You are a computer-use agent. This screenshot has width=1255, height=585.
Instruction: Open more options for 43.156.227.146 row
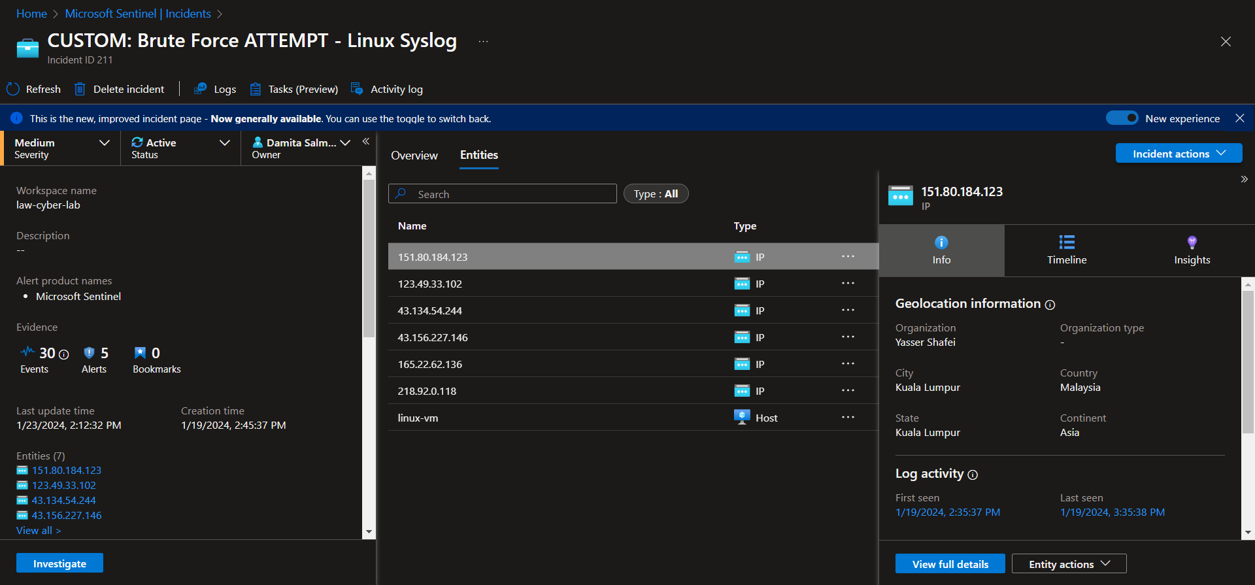pyautogui.click(x=848, y=337)
